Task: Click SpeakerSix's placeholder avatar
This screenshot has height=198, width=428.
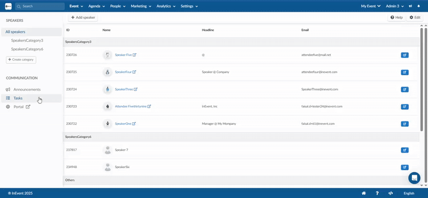Action: [x=108, y=167]
